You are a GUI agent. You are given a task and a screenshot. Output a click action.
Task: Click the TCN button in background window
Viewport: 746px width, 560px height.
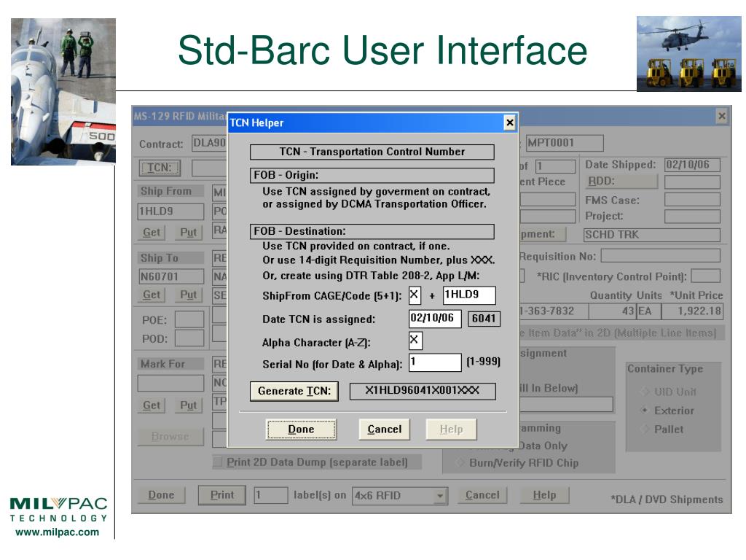tap(160, 168)
